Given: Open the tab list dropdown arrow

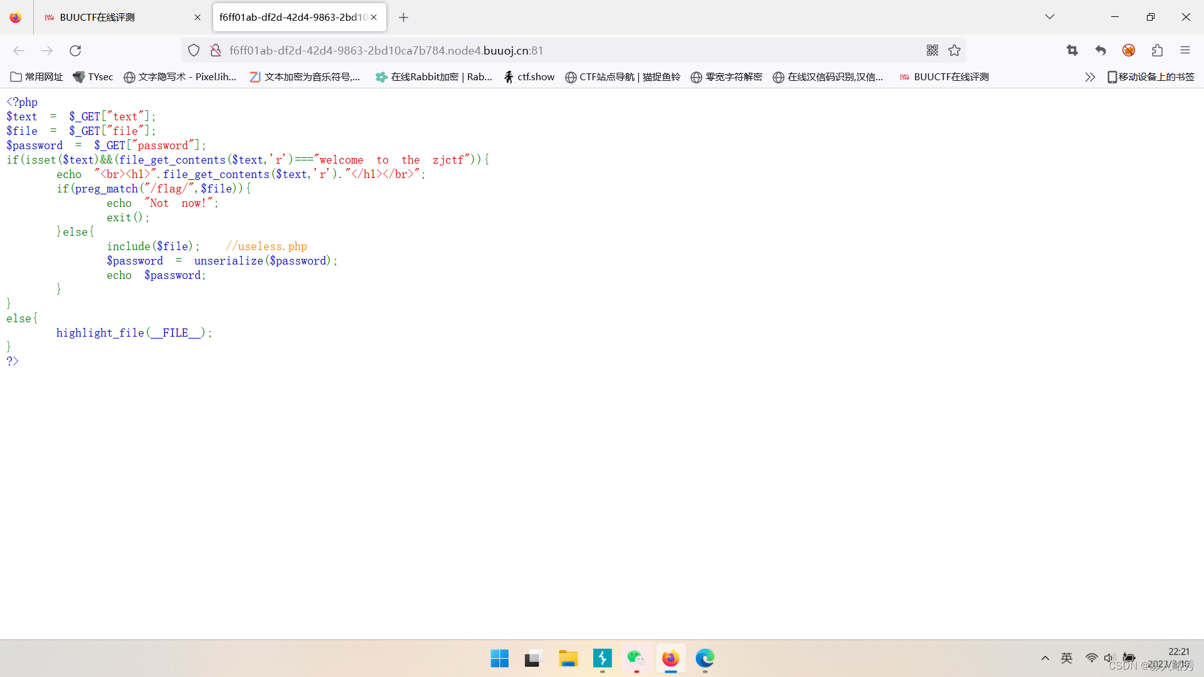Looking at the screenshot, I should pyautogui.click(x=1050, y=17).
